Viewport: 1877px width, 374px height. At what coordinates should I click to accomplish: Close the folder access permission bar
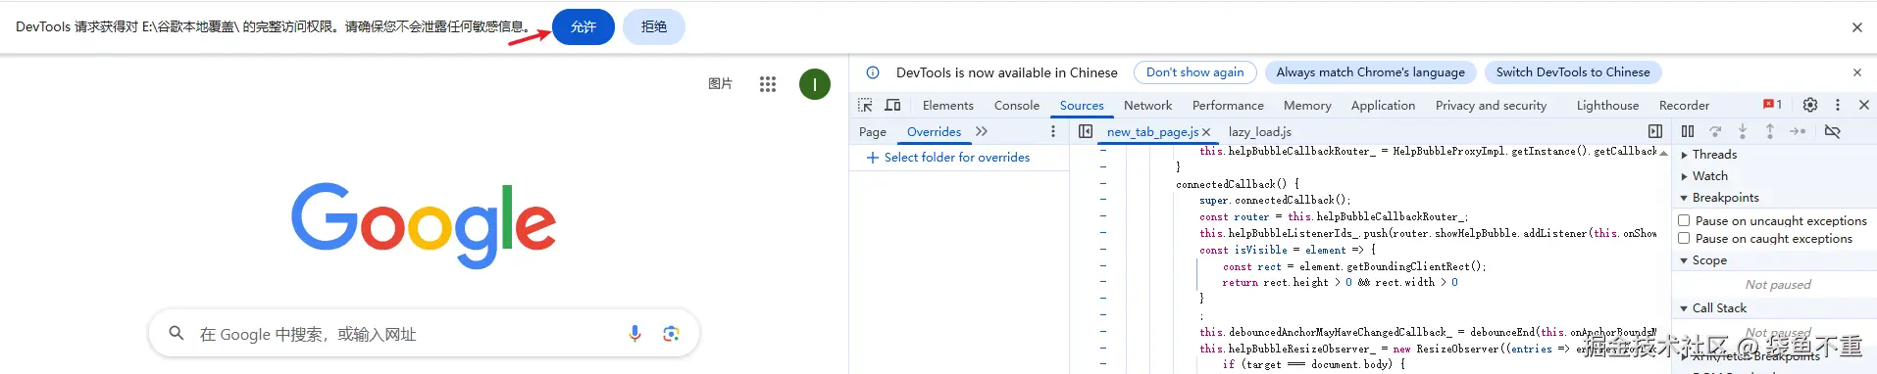1857,27
